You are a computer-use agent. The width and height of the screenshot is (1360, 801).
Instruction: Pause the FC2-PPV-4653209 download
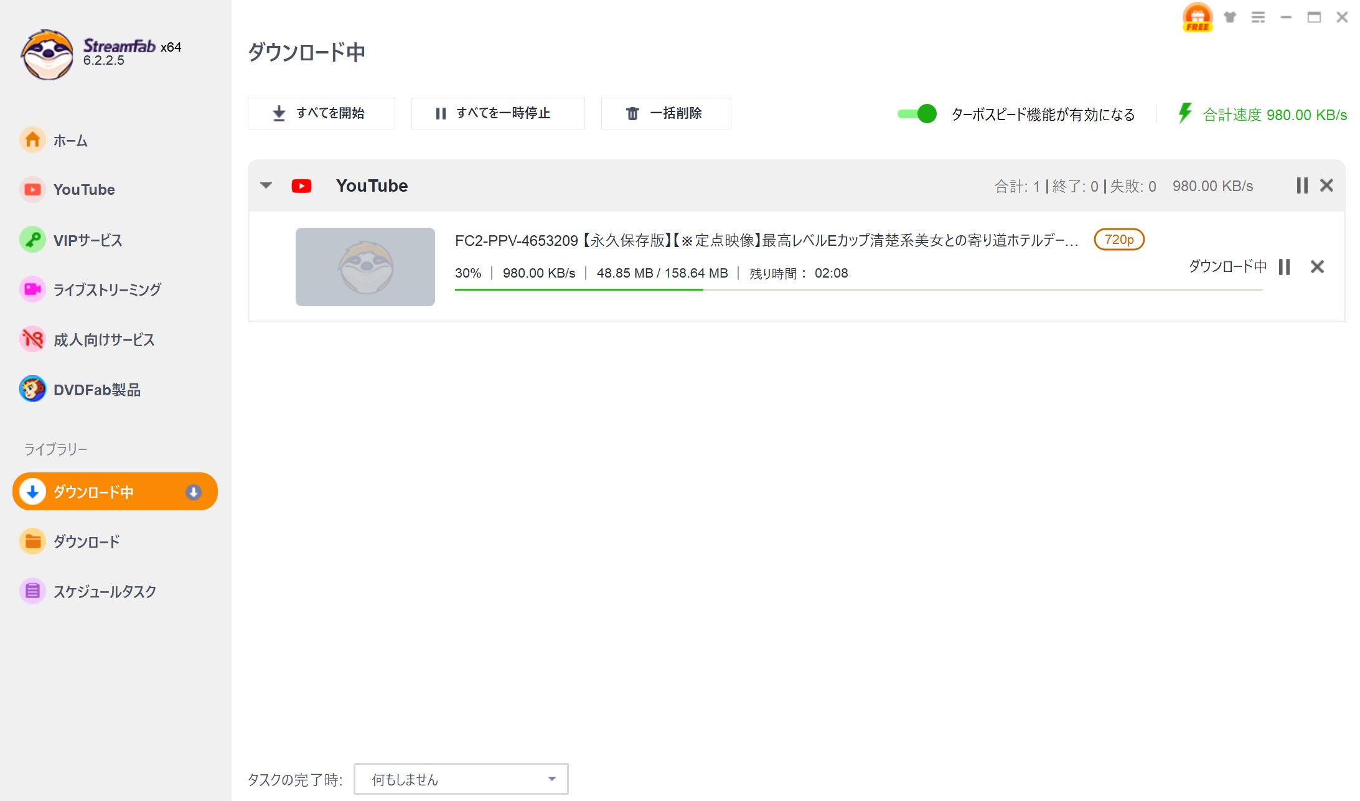[1283, 266]
